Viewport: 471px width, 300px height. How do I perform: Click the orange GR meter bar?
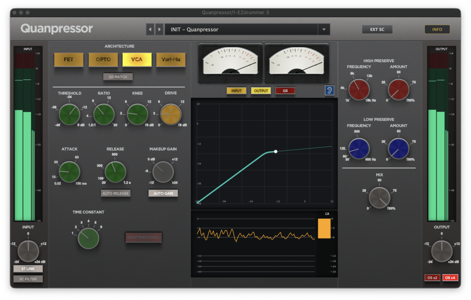(x=324, y=228)
